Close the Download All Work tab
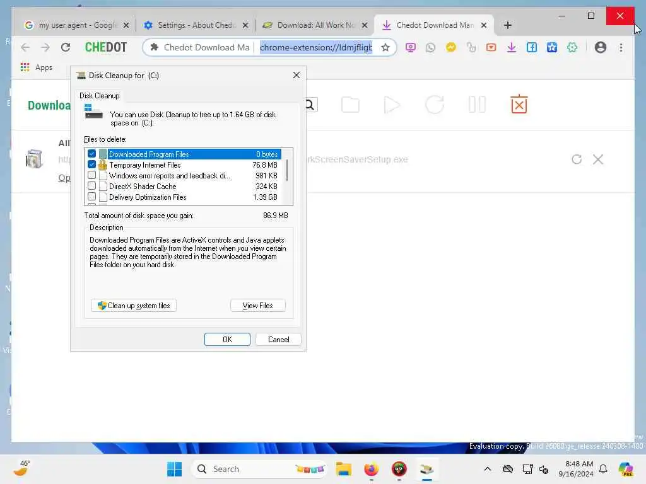Viewport: 646px width, 484px height. (365, 25)
